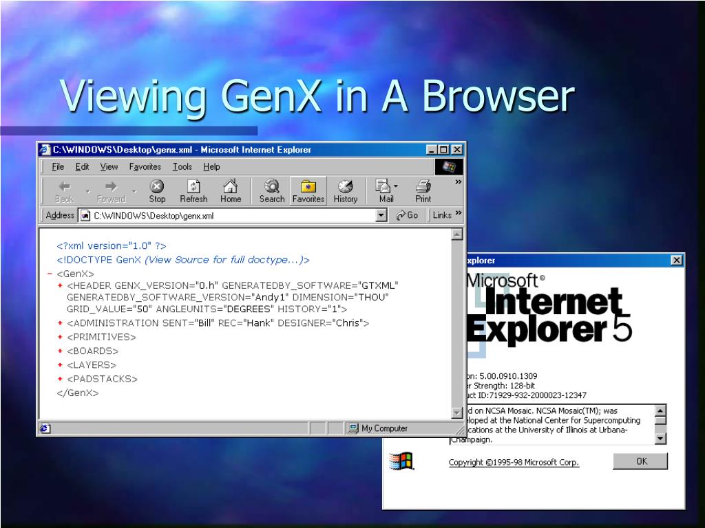Expand the ADMINISTRATION element node
This screenshot has width=705, height=528.
(60, 323)
